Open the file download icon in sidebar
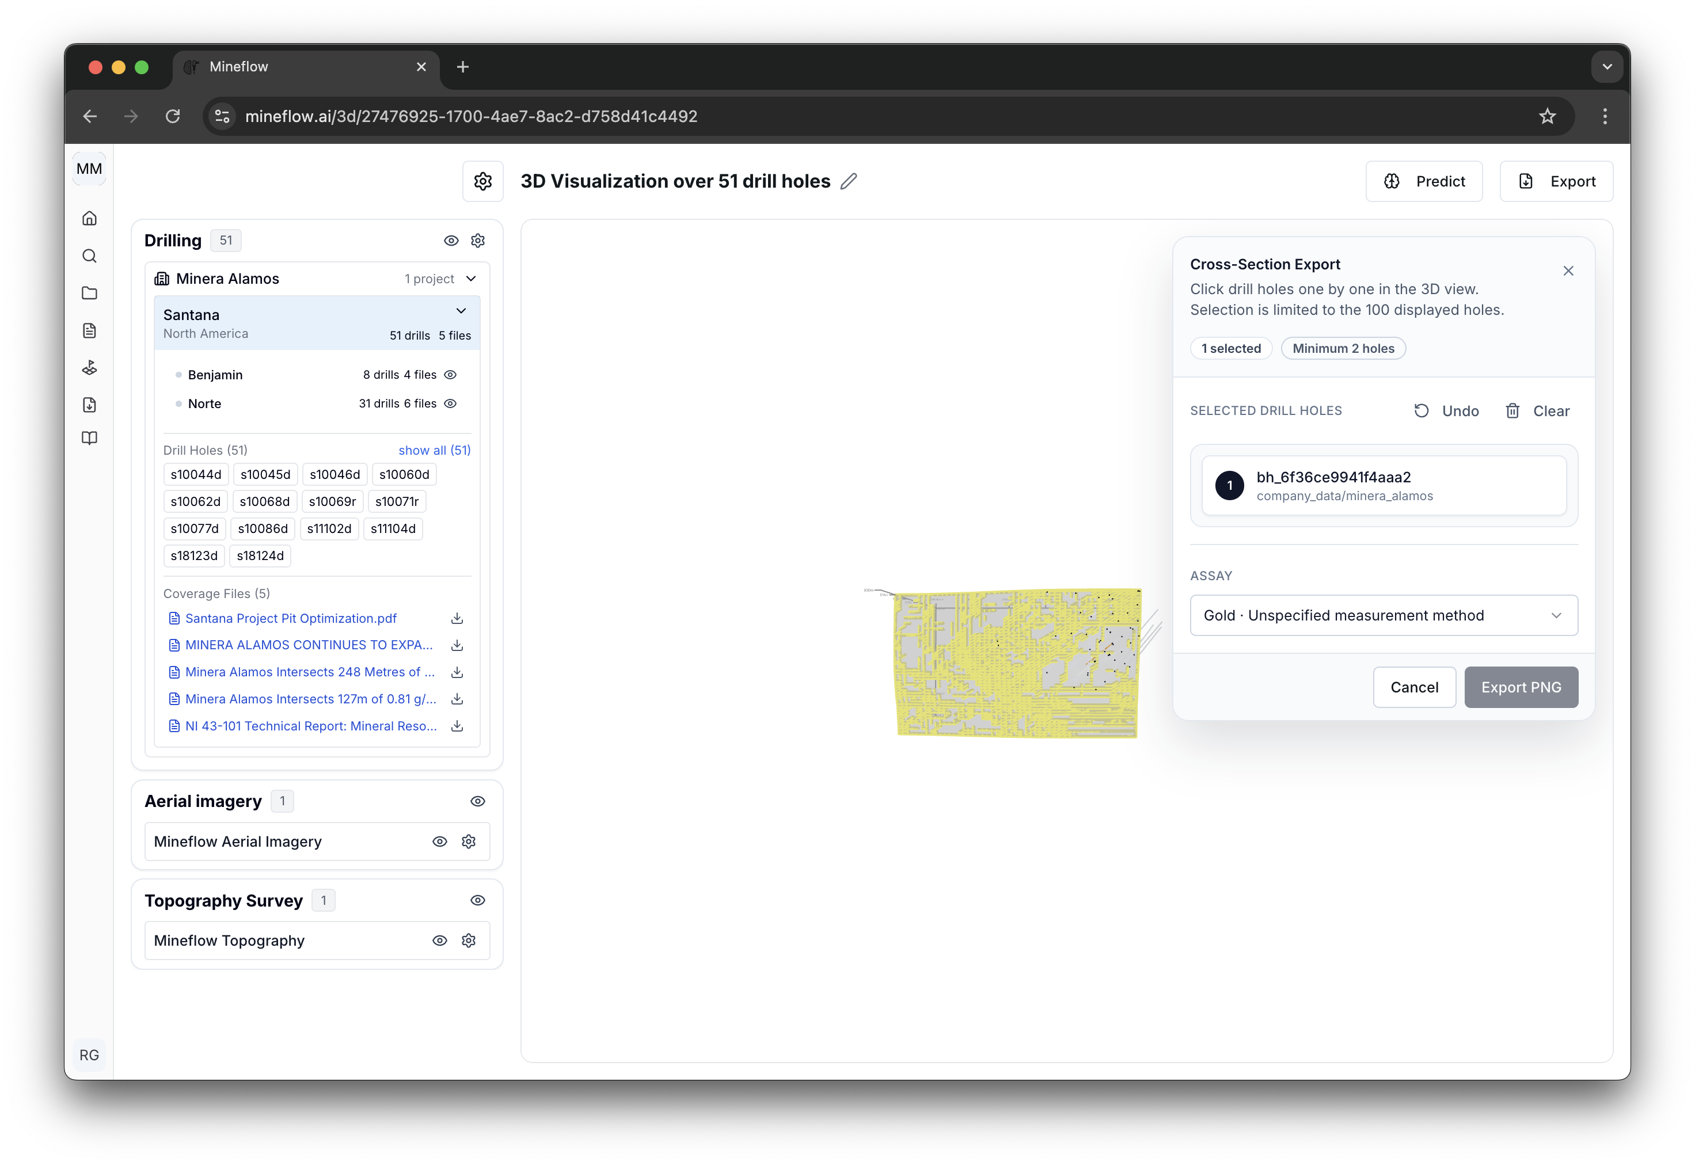The width and height of the screenshot is (1695, 1165). (89, 405)
